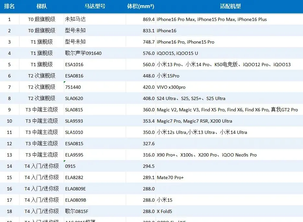The image size is (303, 222).
Task: Click the volume cell 327.6
Action: tap(149, 144)
